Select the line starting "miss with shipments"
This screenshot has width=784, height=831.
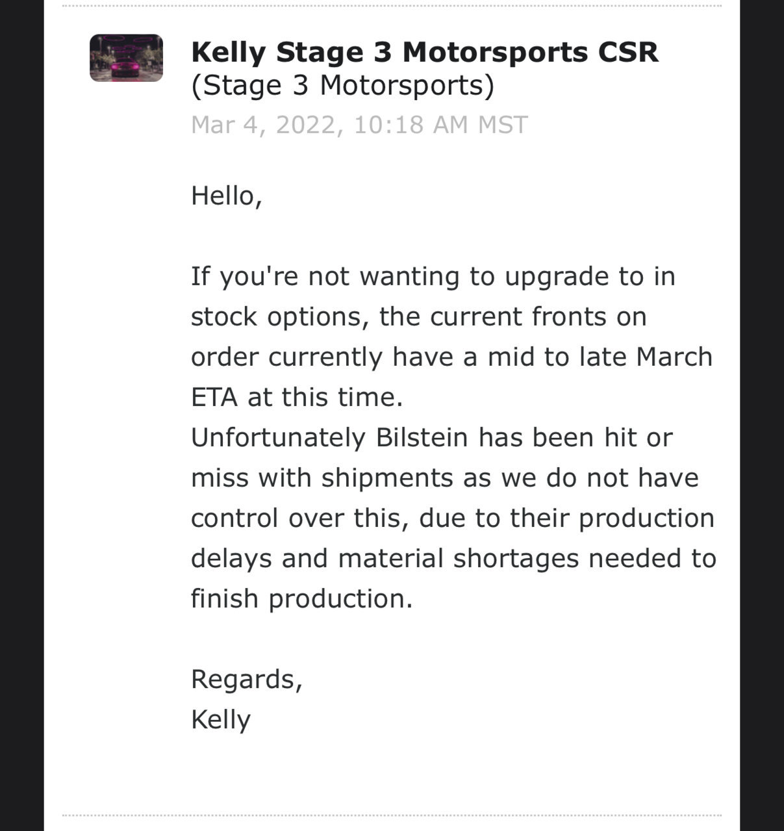445,478
